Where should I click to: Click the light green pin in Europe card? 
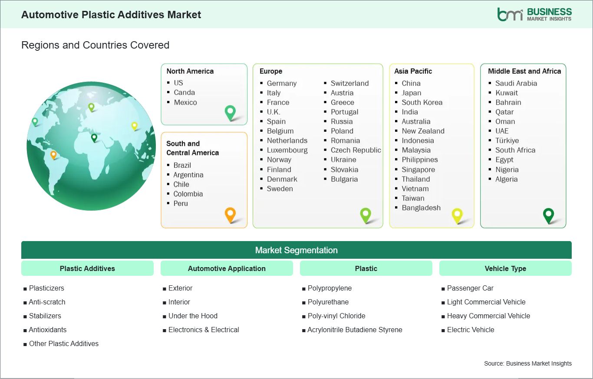[366, 214]
